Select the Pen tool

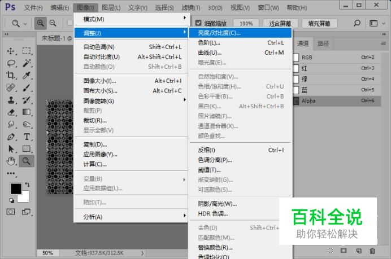tap(11, 137)
